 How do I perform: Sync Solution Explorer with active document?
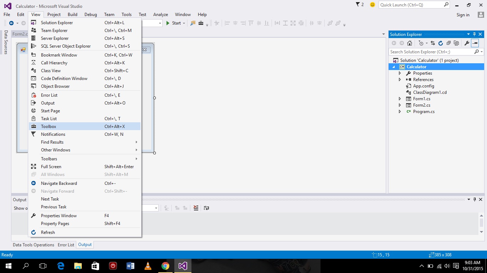click(433, 43)
